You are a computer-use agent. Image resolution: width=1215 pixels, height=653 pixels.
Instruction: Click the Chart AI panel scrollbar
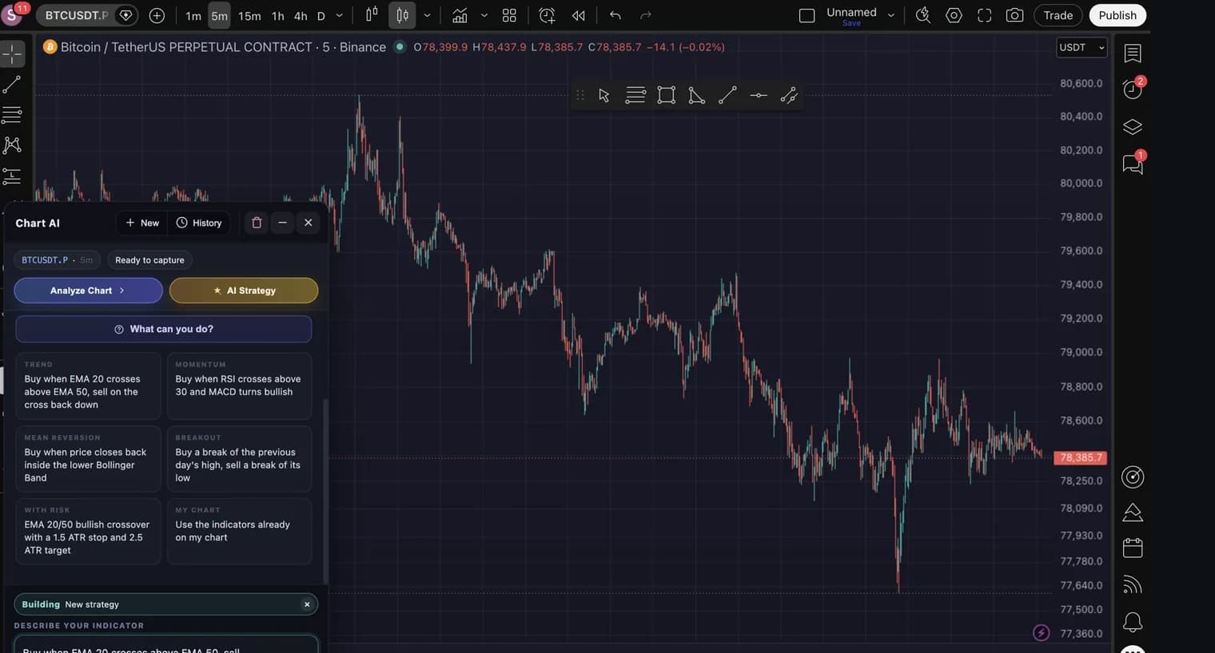tap(325, 491)
